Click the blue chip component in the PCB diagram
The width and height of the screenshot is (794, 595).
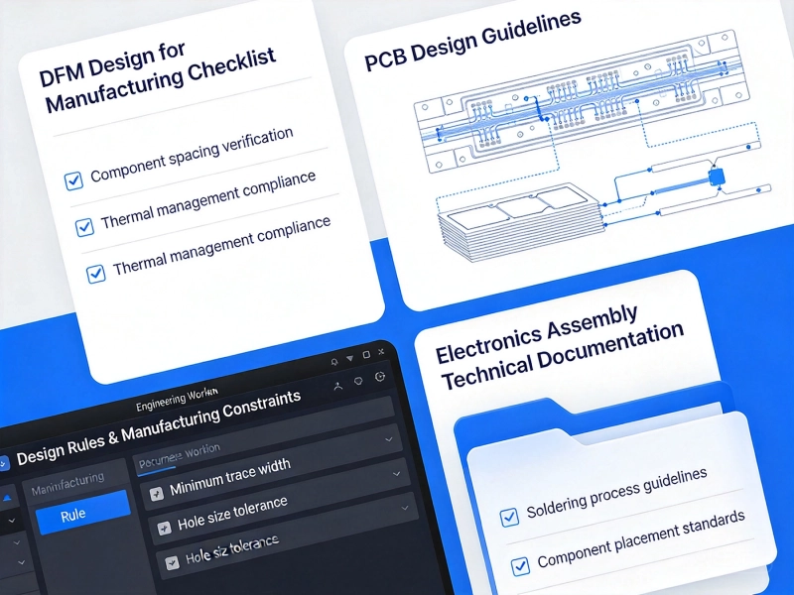(716, 177)
